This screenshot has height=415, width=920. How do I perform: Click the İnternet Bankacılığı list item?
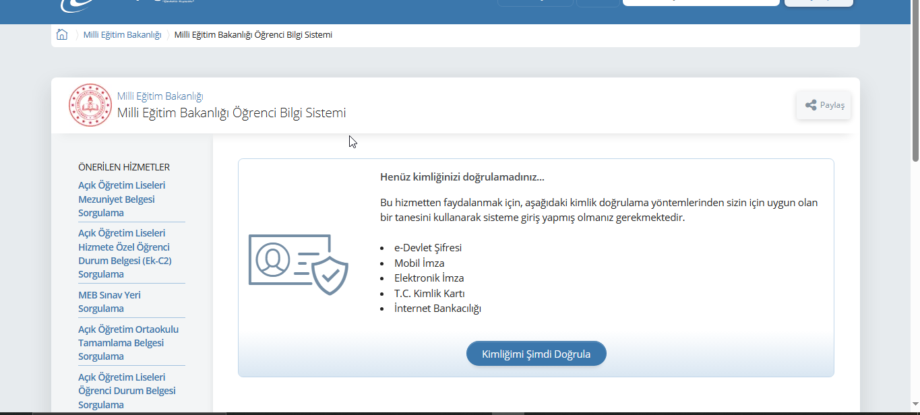click(x=437, y=308)
